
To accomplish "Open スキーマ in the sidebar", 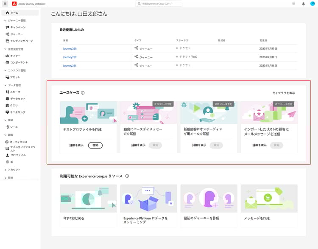I will point(13,92).
